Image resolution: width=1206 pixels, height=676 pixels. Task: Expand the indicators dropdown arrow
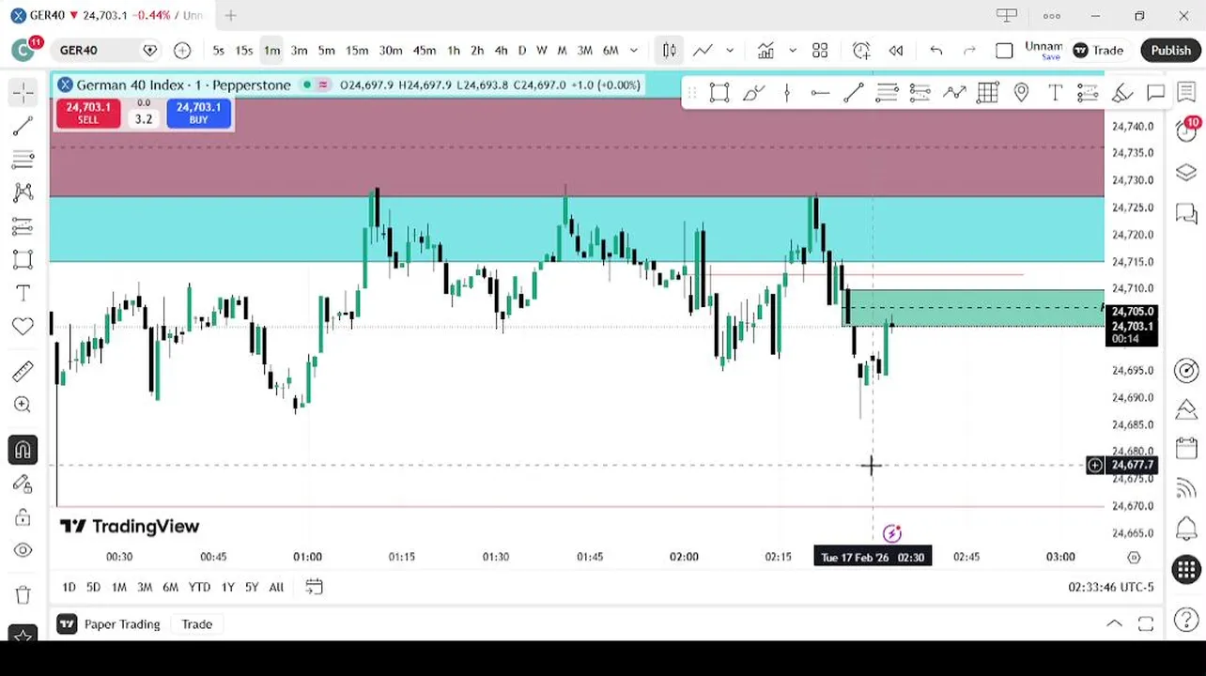click(792, 51)
